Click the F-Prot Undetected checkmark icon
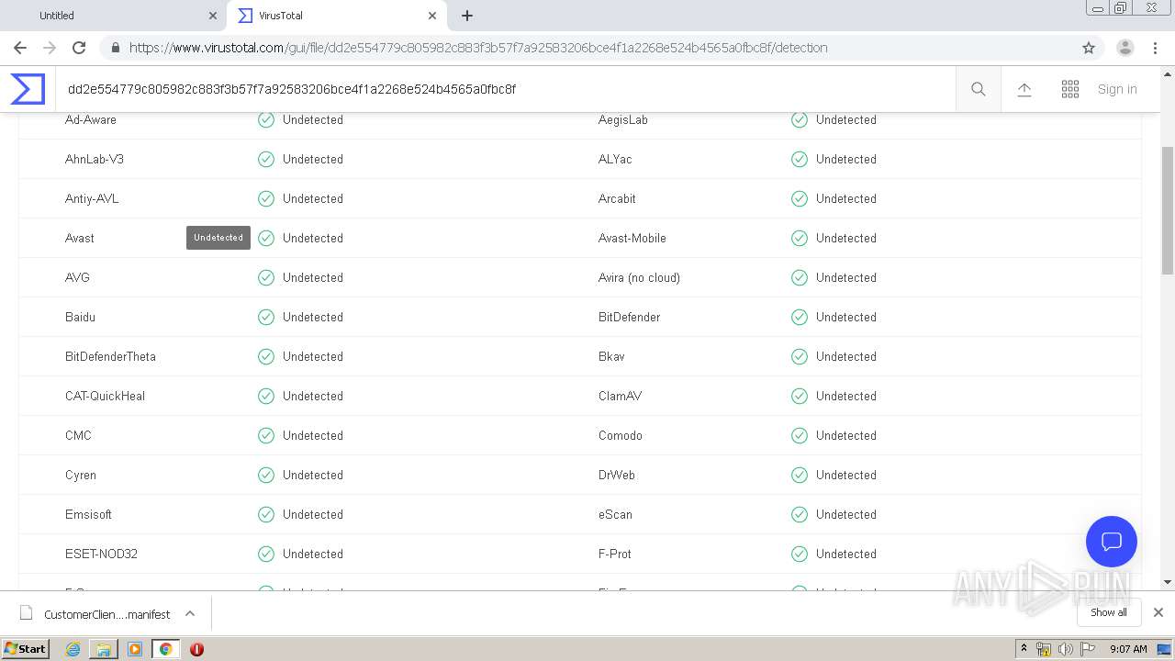This screenshot has height=661, width=1175. tap(800, 554)
